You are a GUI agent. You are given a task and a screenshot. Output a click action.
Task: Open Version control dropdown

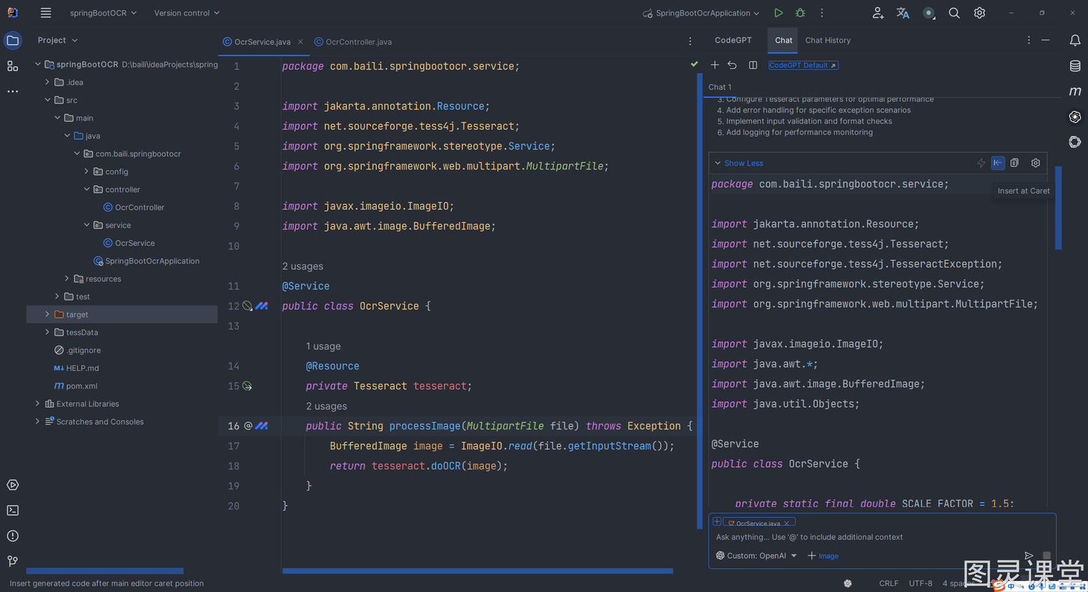pos(187,13)
